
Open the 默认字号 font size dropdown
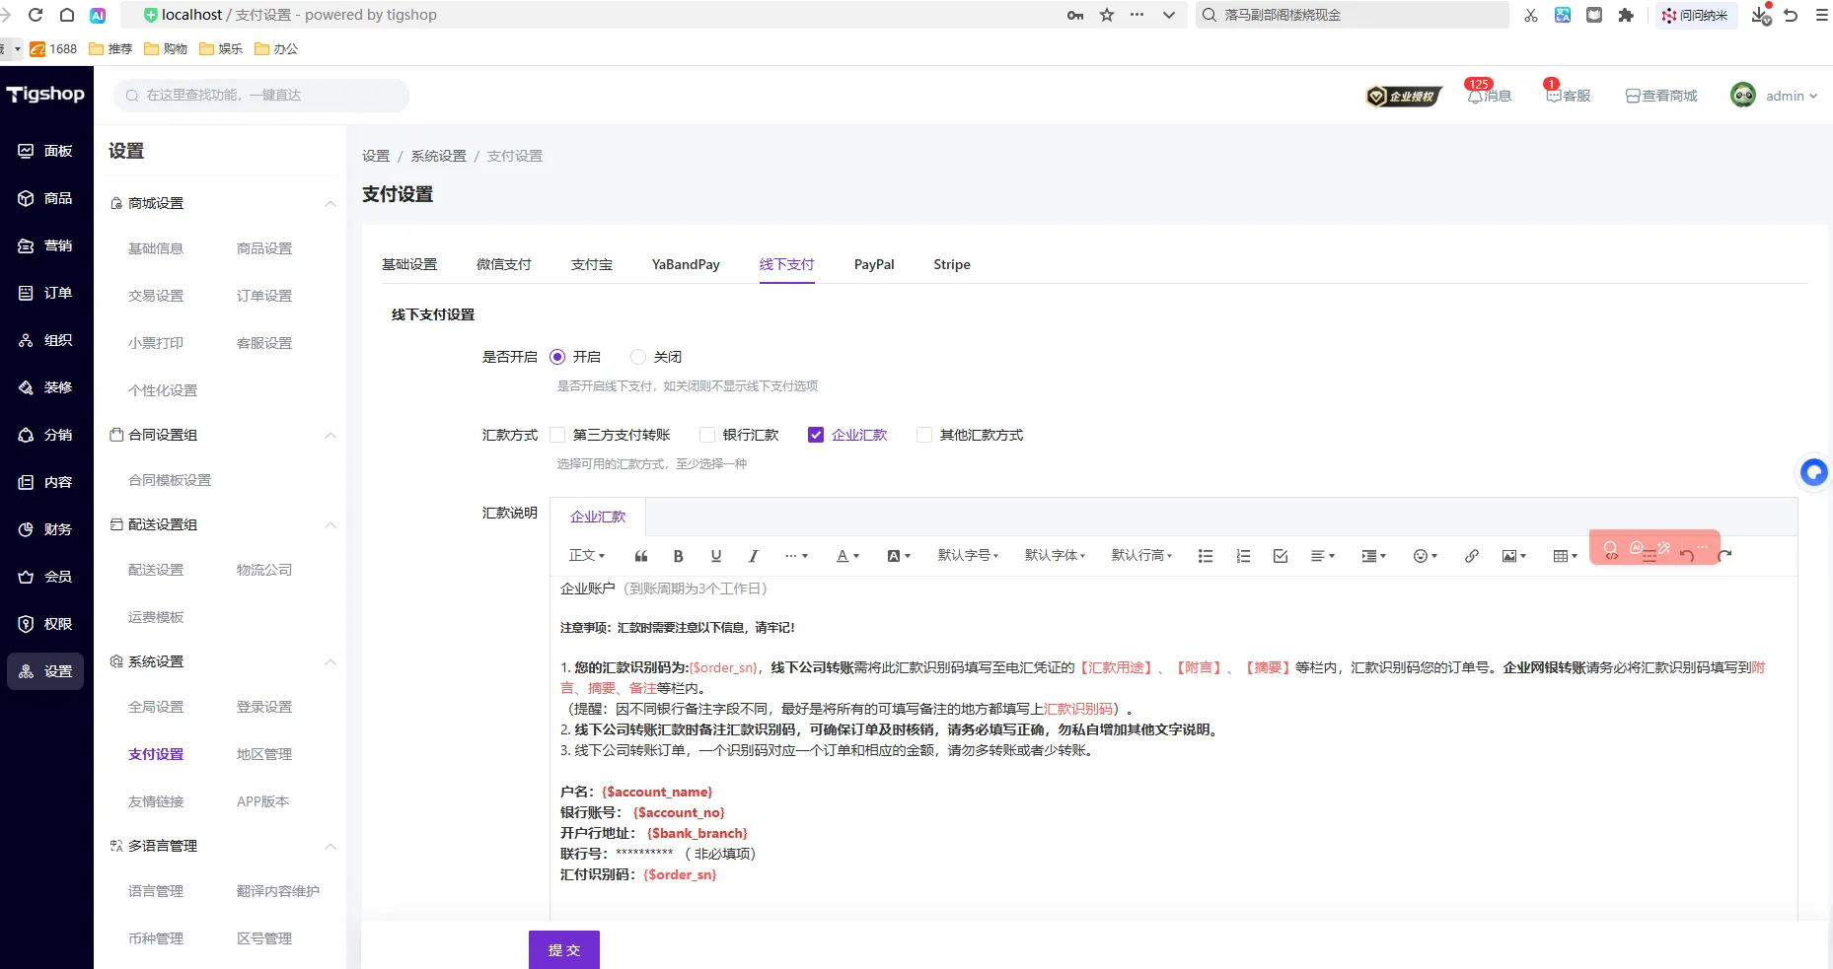[968, 556]
